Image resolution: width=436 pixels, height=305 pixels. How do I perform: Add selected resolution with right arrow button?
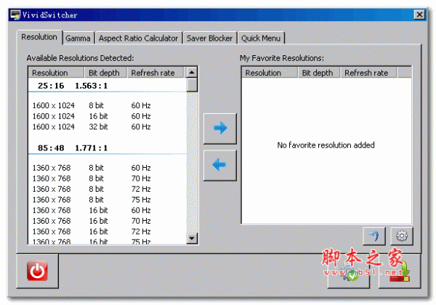tap(220, 129)
